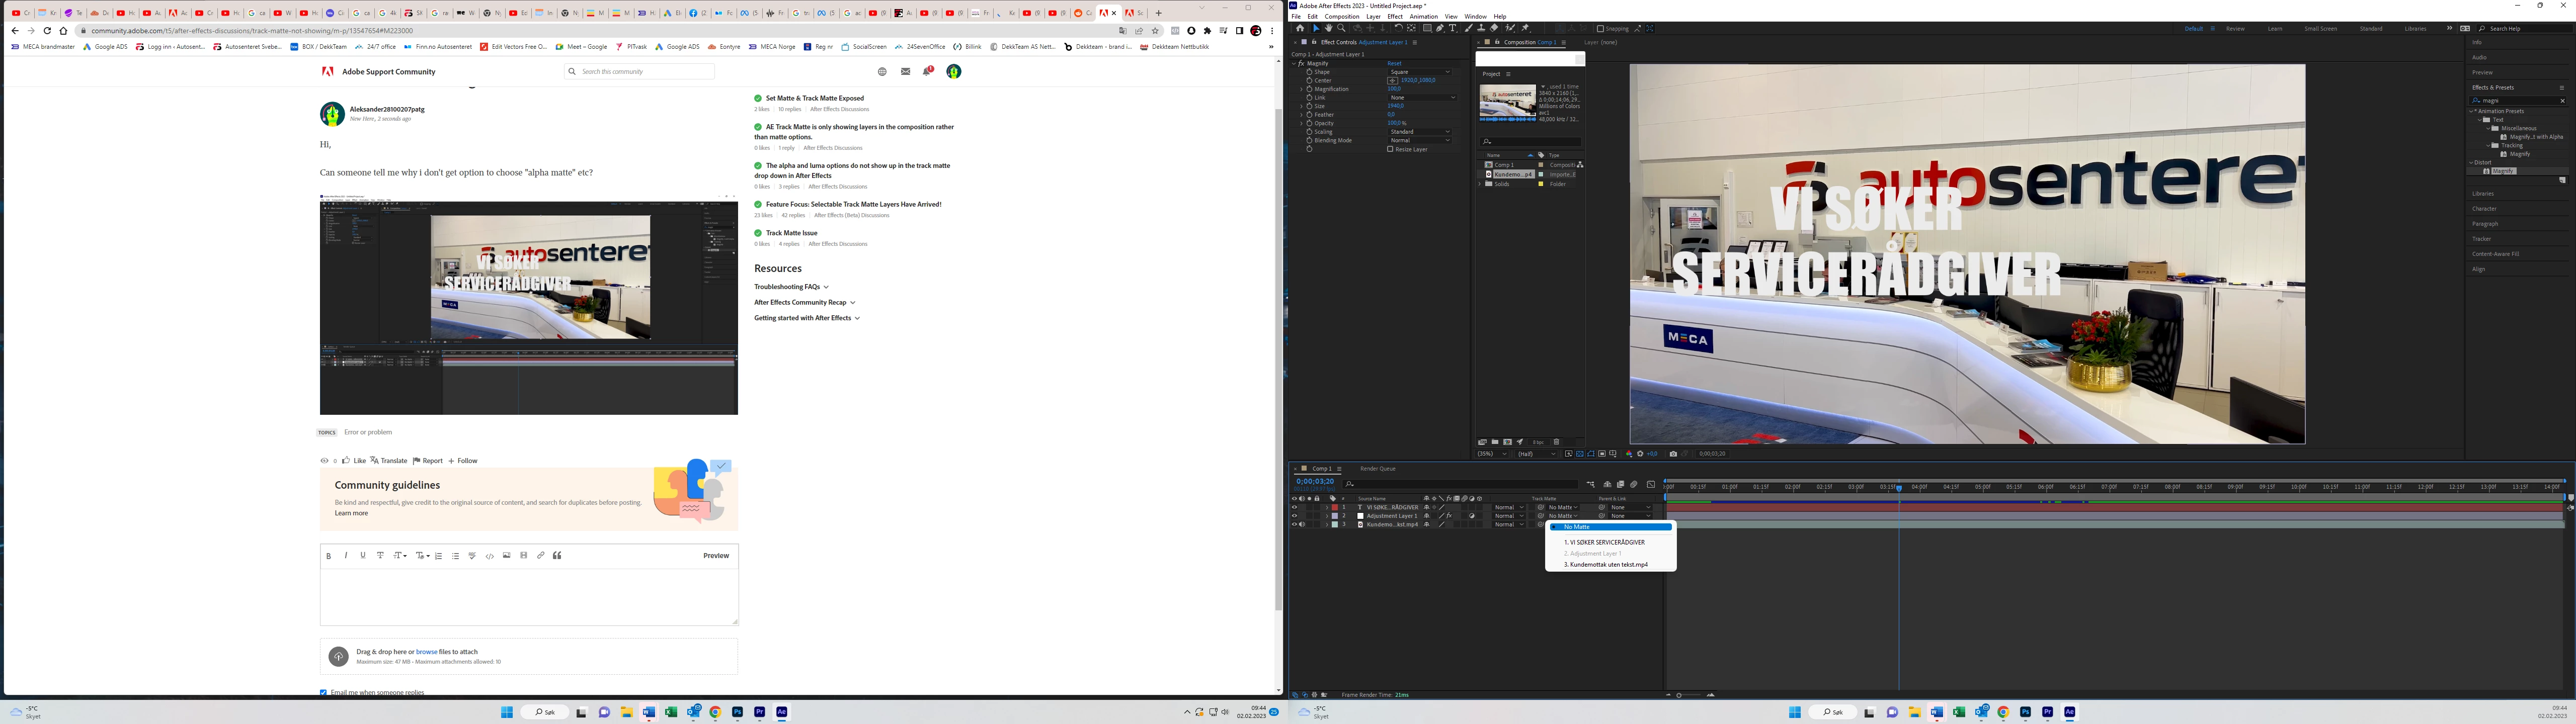
Task: Open the Shape dropdown set to Square
Action: coord(1419,72)
